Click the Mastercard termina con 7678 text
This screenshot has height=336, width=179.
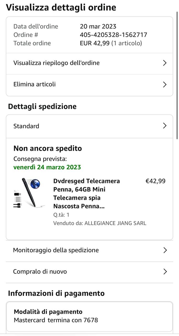56,320
